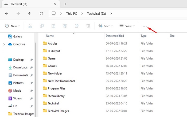This screenshot has height=117, width=187.
Task: Select the Articles folder
Action: click(50, 44)
